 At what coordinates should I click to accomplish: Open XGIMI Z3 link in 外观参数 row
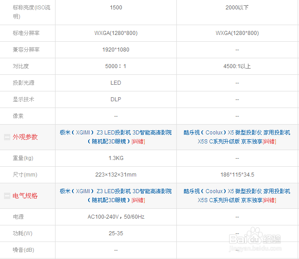pyautogui.click(x=115, y=137)
